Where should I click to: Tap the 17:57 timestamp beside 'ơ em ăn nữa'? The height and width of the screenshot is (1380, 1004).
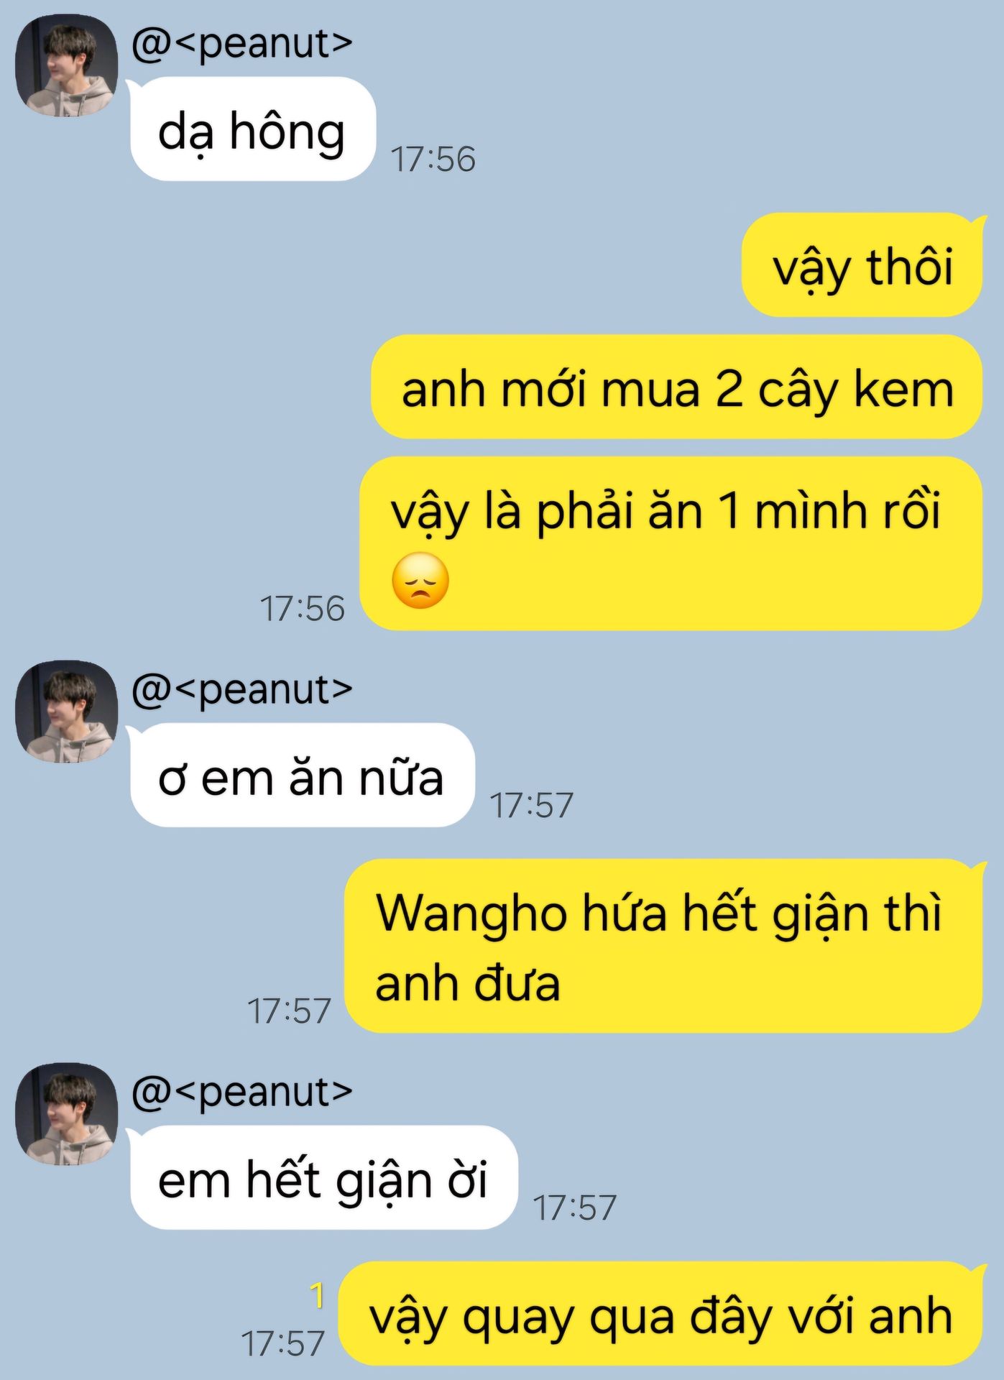coord(532,805)
